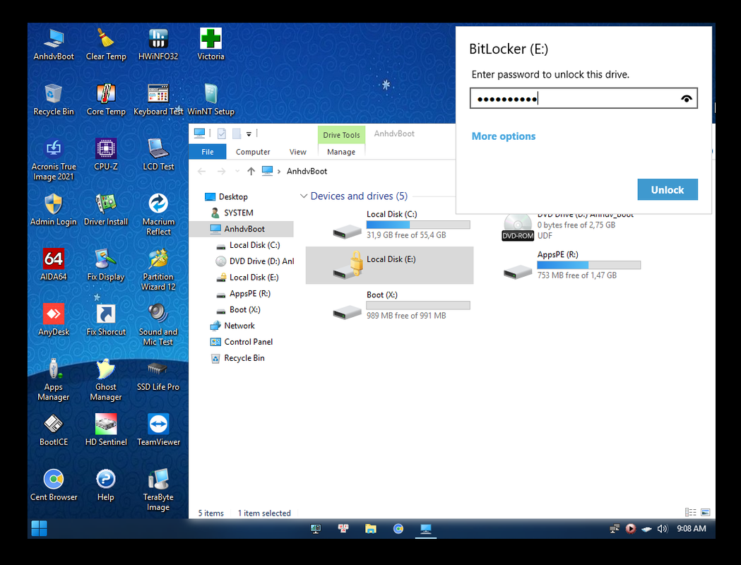Launch Driver Install shortcut

coord(106,210)
